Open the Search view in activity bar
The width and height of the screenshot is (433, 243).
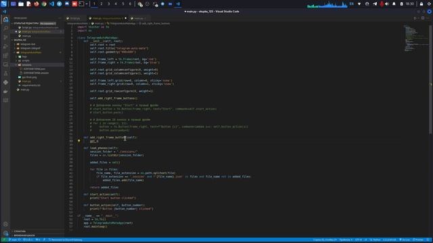pos(5,28)
